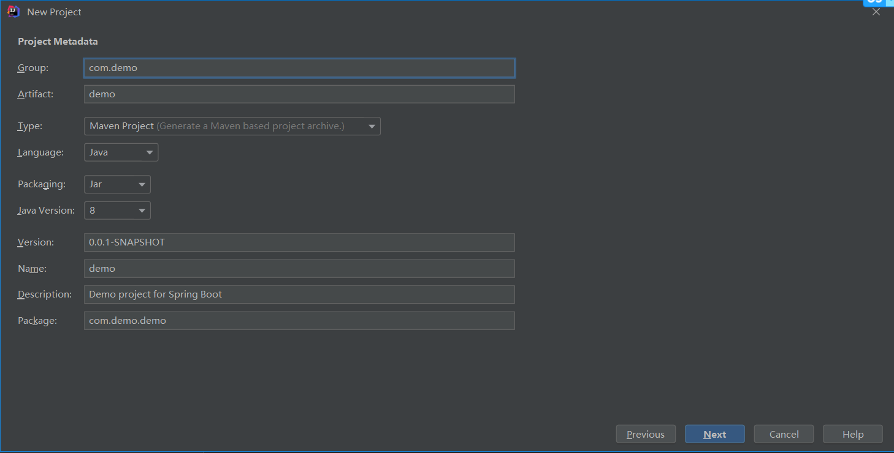The width and height of the screenshot is (894, 453).
Task: Click the New Project window title
Action: (x=54, y=12)
